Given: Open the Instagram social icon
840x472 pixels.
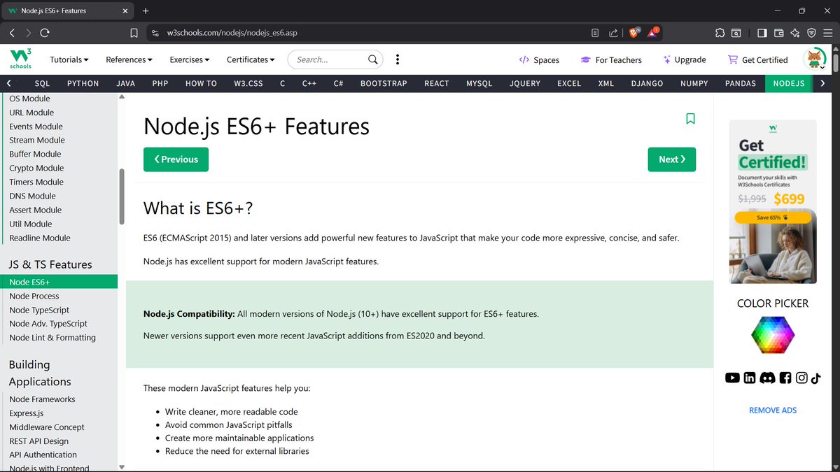Looking at the screenshot, I should tap(801, 378).
